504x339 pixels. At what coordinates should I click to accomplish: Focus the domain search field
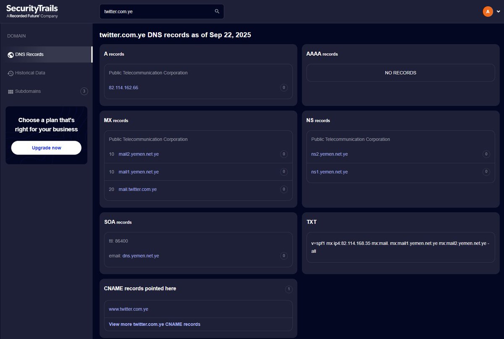(x=162, y=11)
